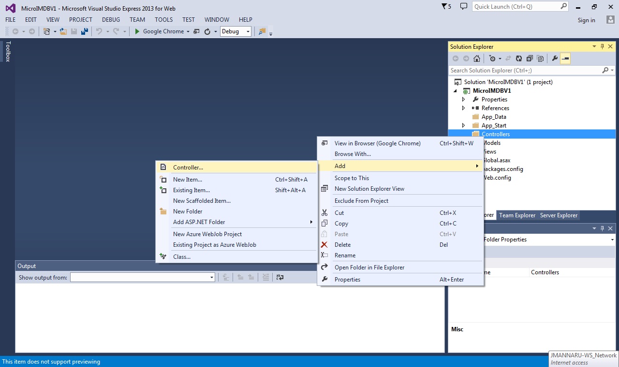This screenshot has width=619, height=367.
Task: Open the Solution Explorer window position dropdown
Action: 594,47
